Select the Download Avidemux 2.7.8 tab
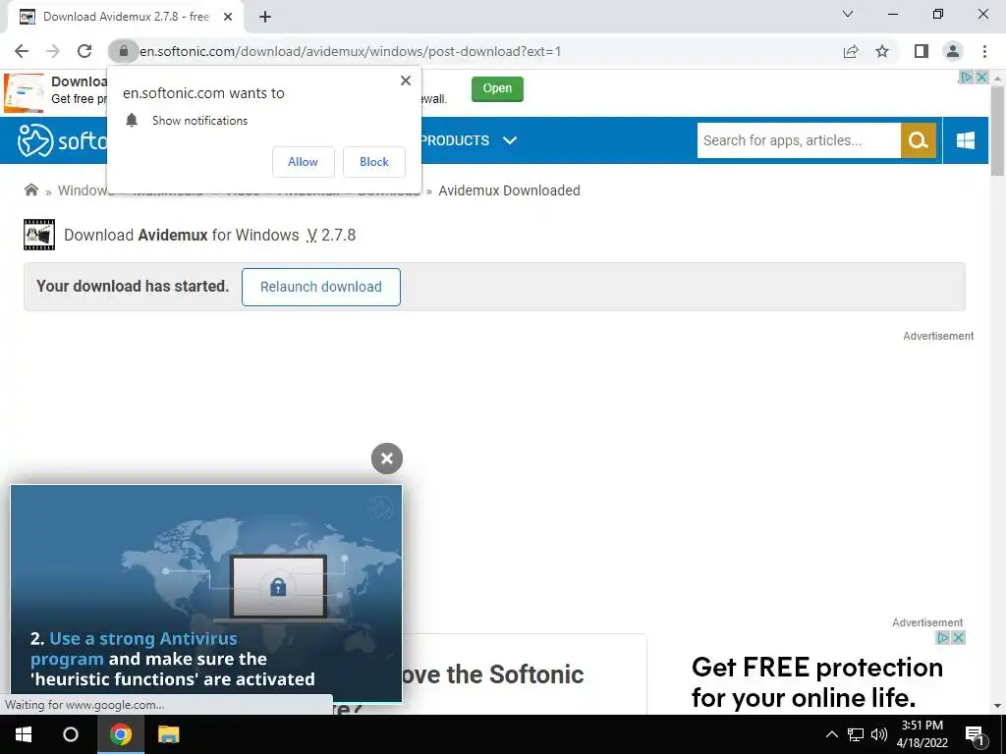1006x754 pixels. click(x=125, y=18)
